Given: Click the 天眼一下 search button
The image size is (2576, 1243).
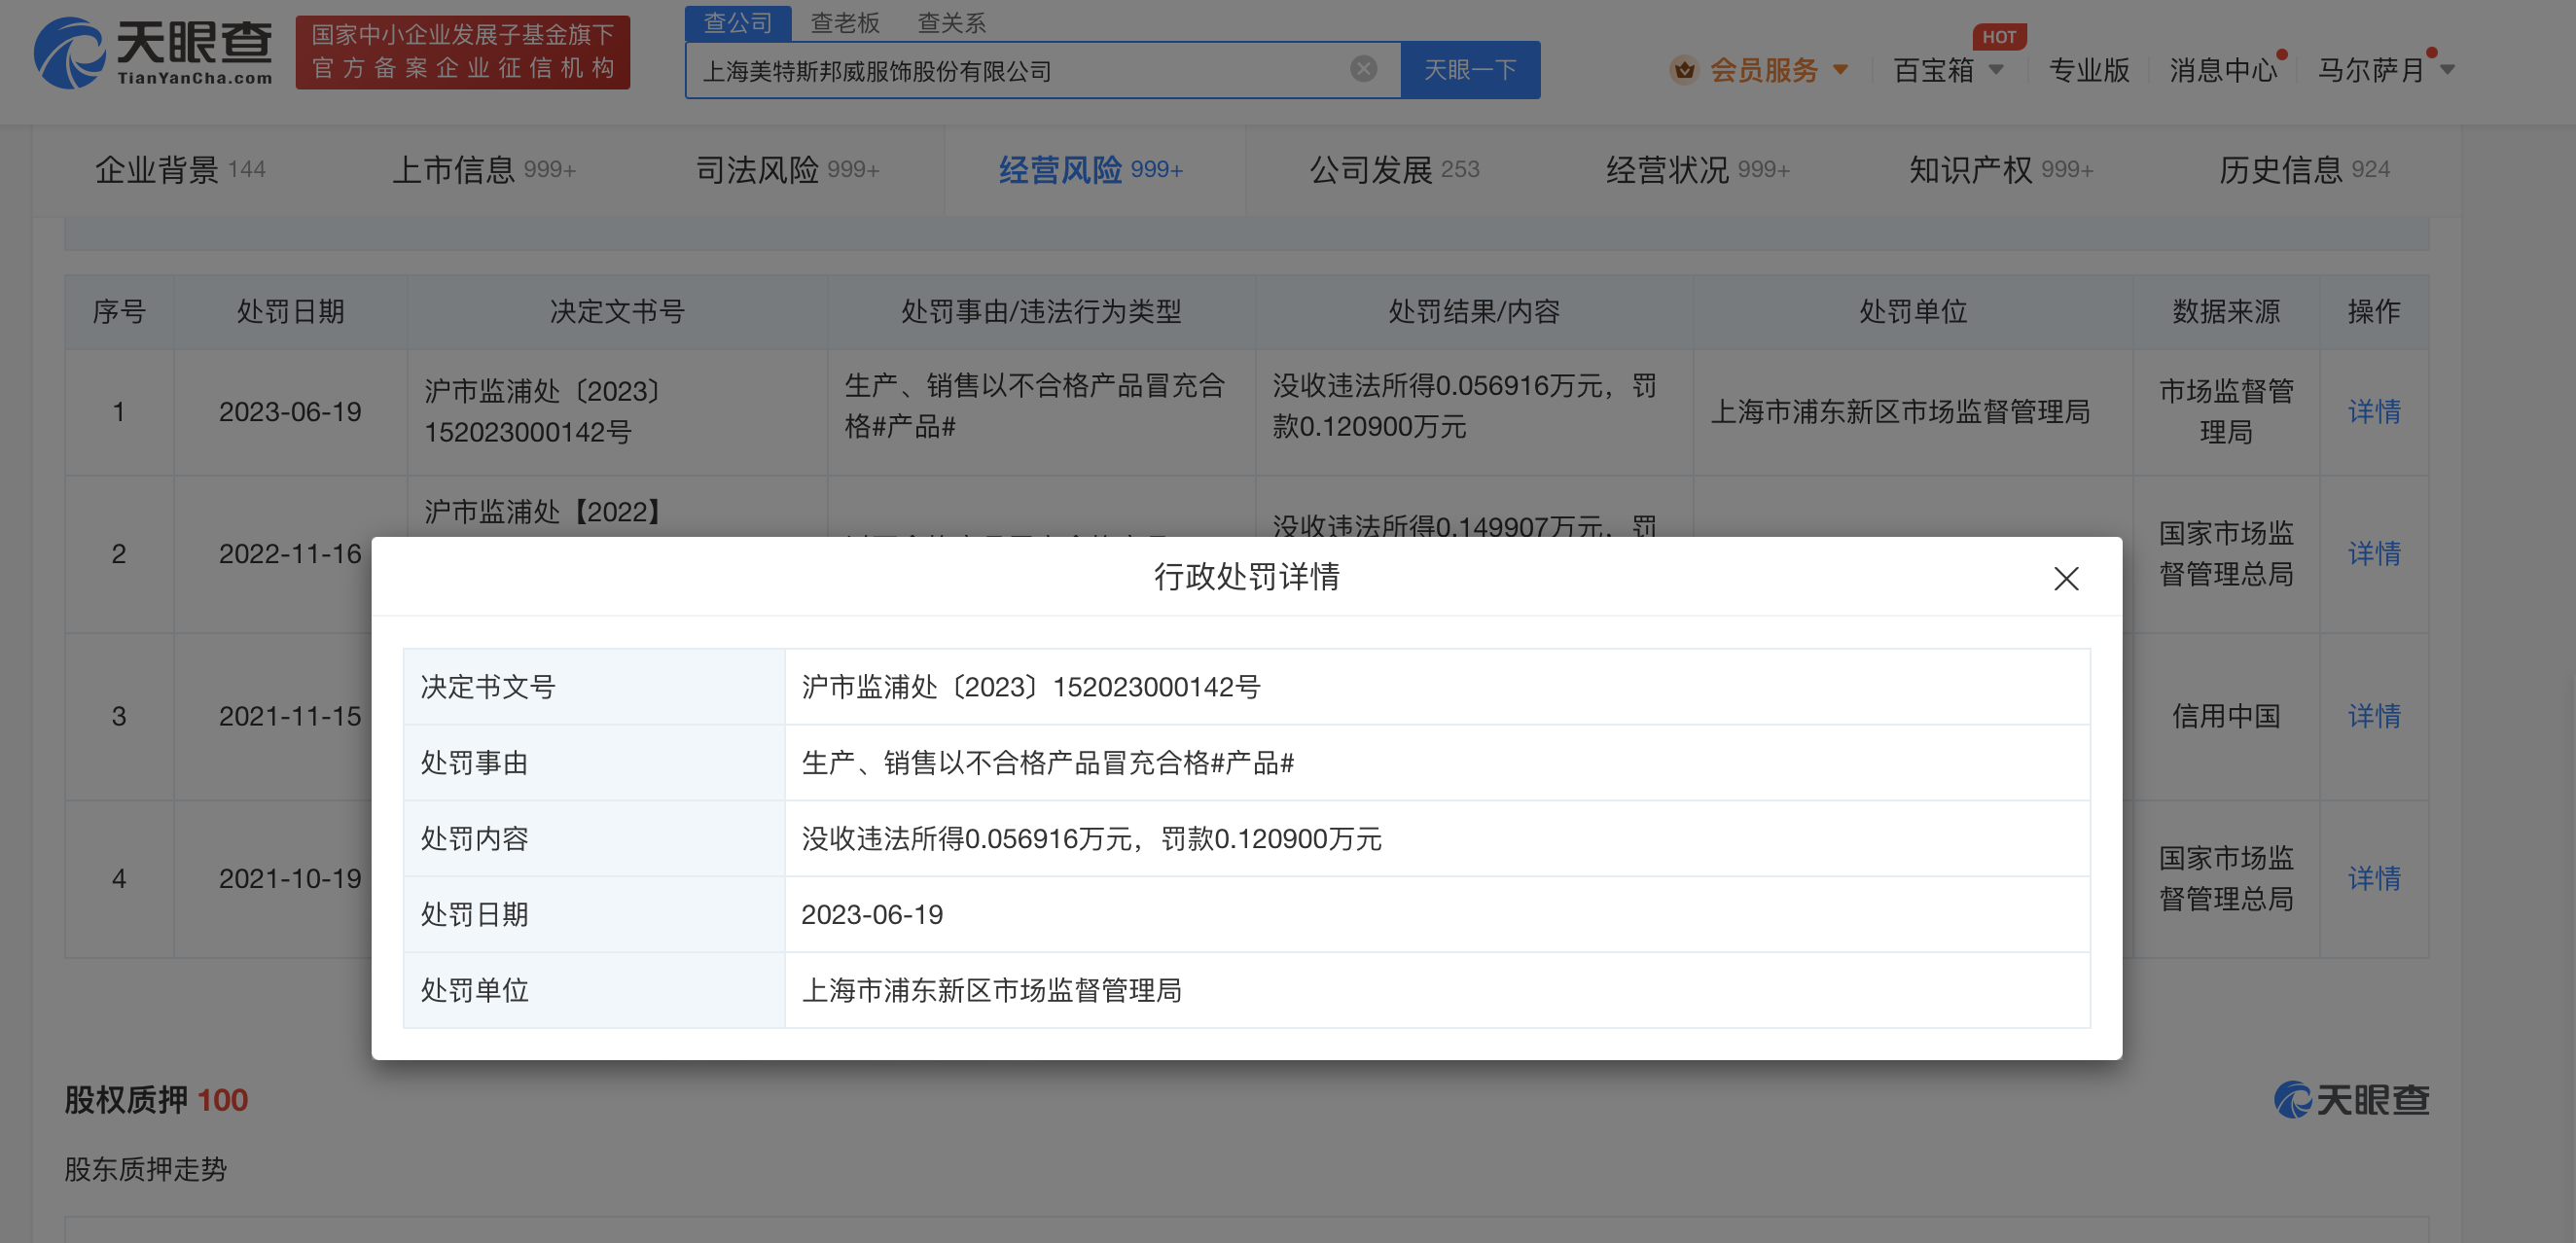Looking at the screenshot, I should coord(1470,70).
